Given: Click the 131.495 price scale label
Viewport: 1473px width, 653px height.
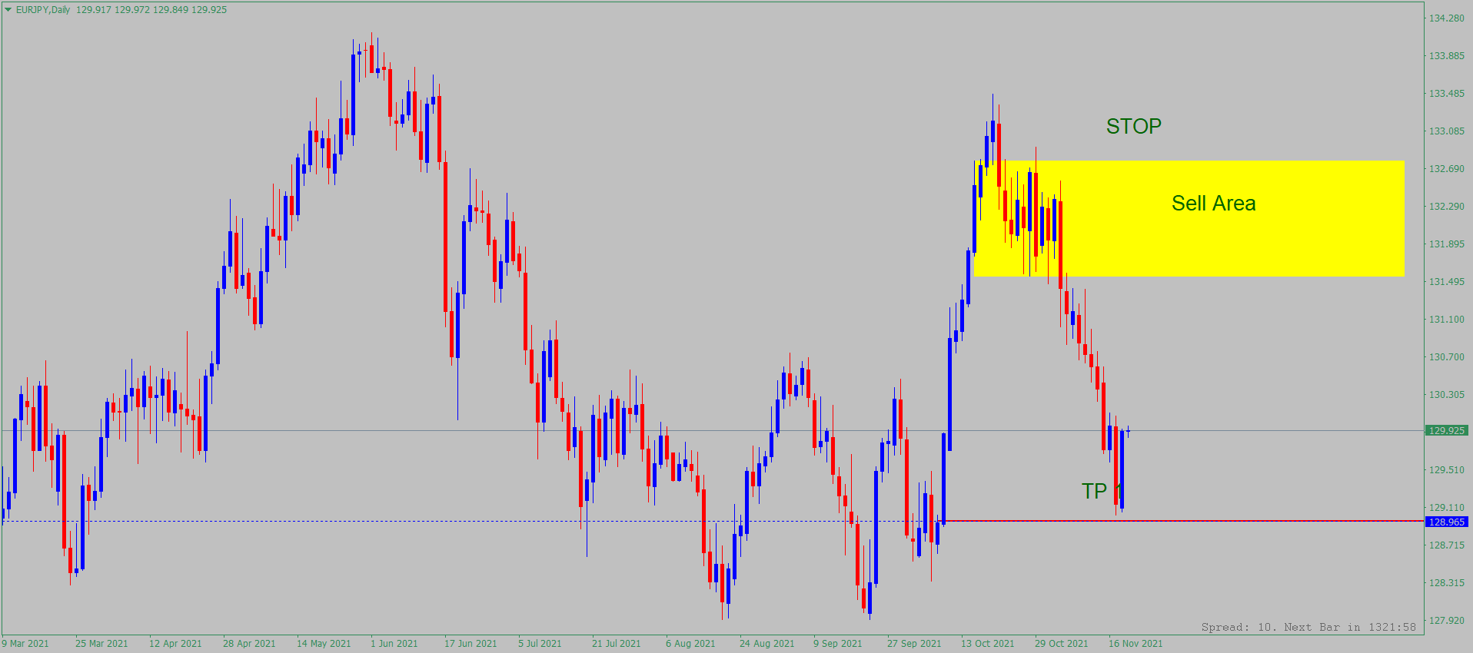Looking at the screenshot, I should tap(1446, 282).
